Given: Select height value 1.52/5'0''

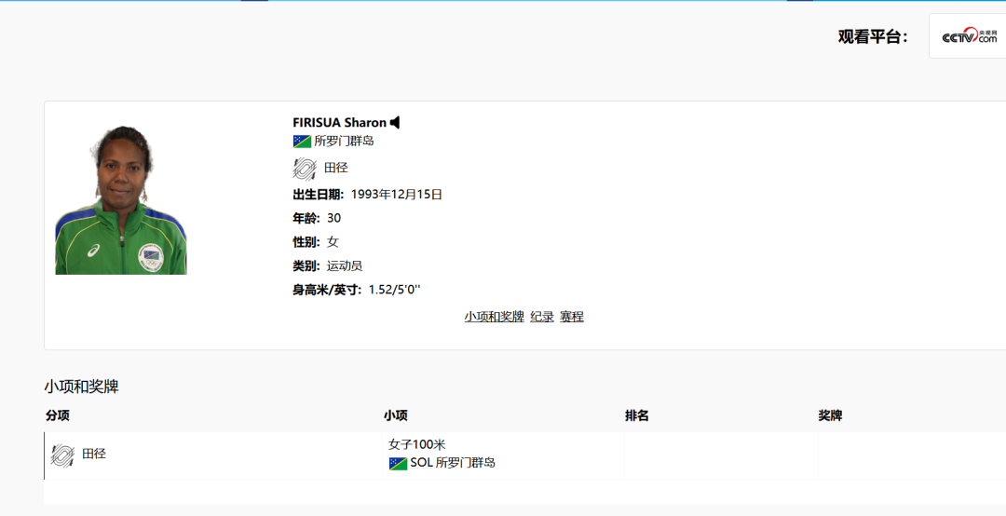Looking at the screenshot, I should click(394, 290).
